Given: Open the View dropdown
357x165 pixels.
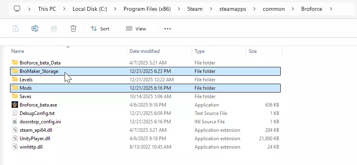Looking at the screenshot, I should (136, 28).
